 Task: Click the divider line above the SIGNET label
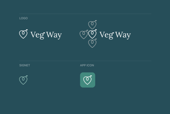[x=85, y=61]
